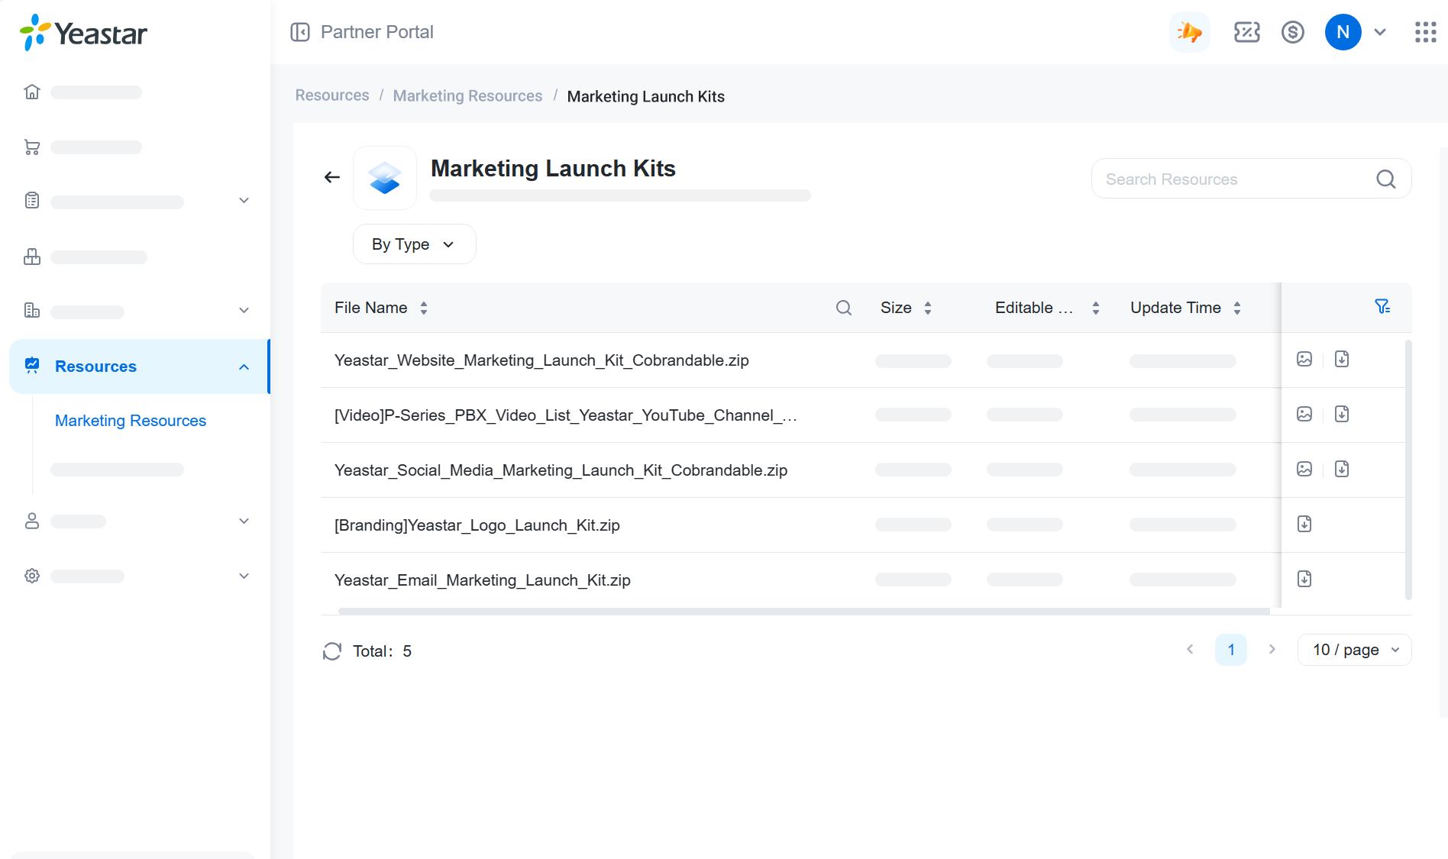The image size is (1448, 859).
Task: Click the back arrow beside Marketing Launch Kits
Action: click(x=331, y=177)
